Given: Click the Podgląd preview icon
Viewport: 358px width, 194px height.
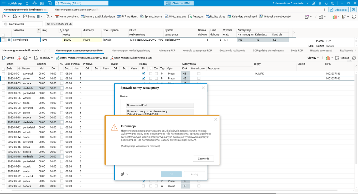Looking at the screenshot, I should (337, 58).
